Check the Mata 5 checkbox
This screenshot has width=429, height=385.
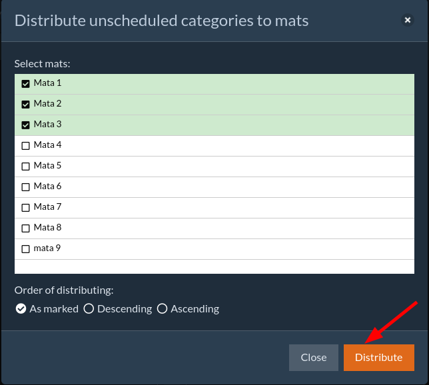click(26, 167)
